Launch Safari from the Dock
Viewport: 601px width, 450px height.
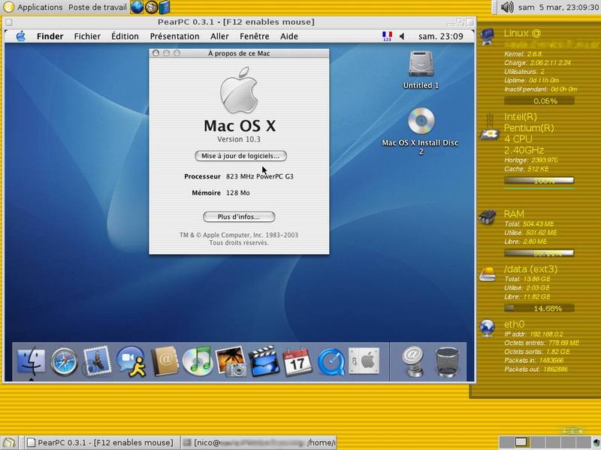pyautogui.click(x=64, y=361)
